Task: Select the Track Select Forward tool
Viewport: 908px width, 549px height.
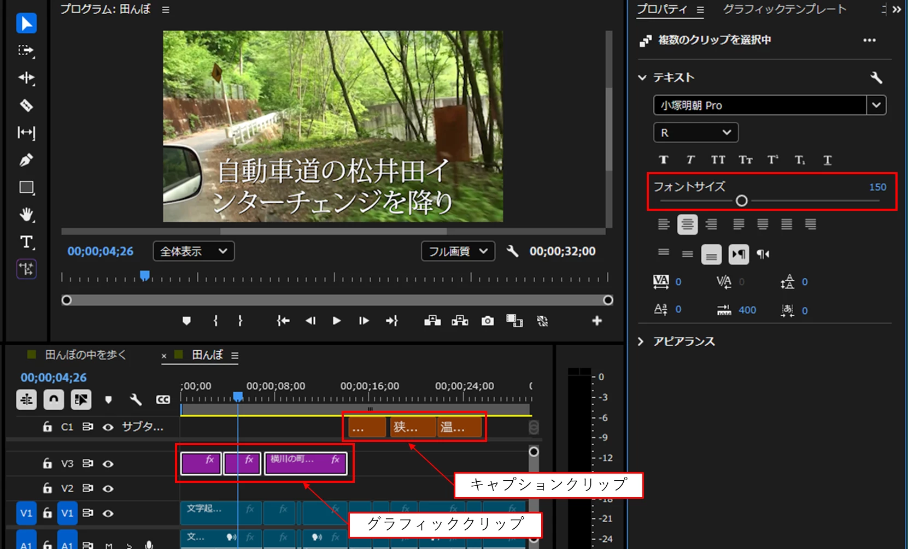Action: pyautogui.click(x=26, y=51)
